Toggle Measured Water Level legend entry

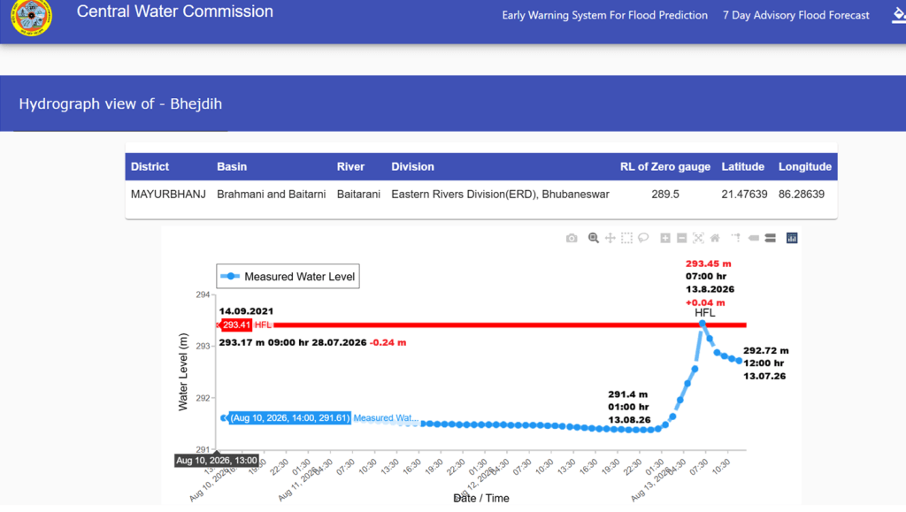point(288,277)
